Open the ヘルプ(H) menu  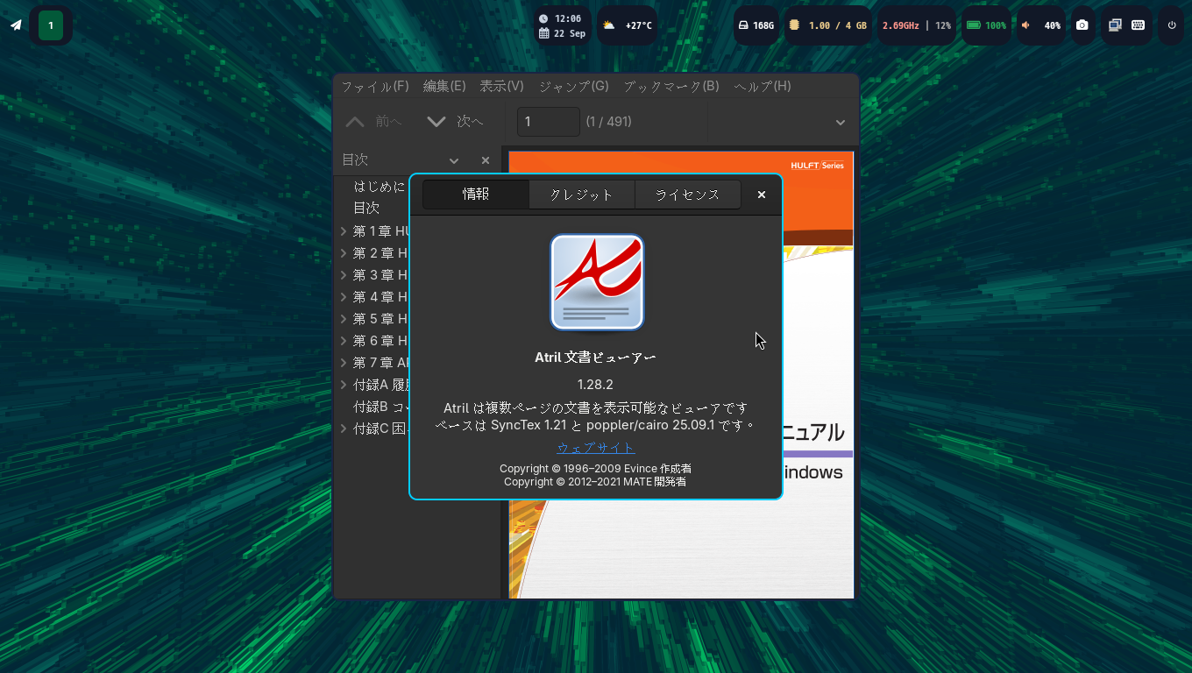pyautogui.click(x=763, y=86)
